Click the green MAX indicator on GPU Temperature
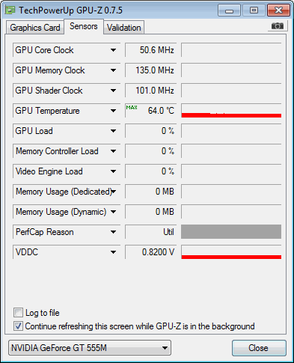The width and height of the screenshot is (294, 363). [132, 108]
